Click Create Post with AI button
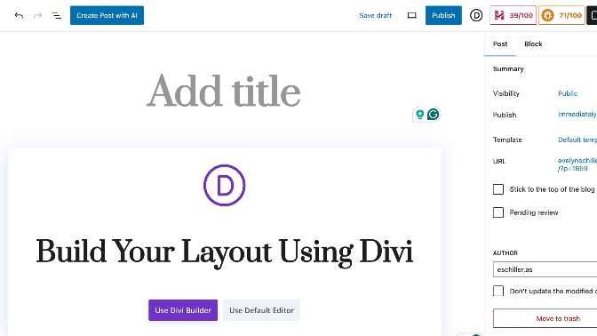597x336 pixels. click(x=107, y=15)
